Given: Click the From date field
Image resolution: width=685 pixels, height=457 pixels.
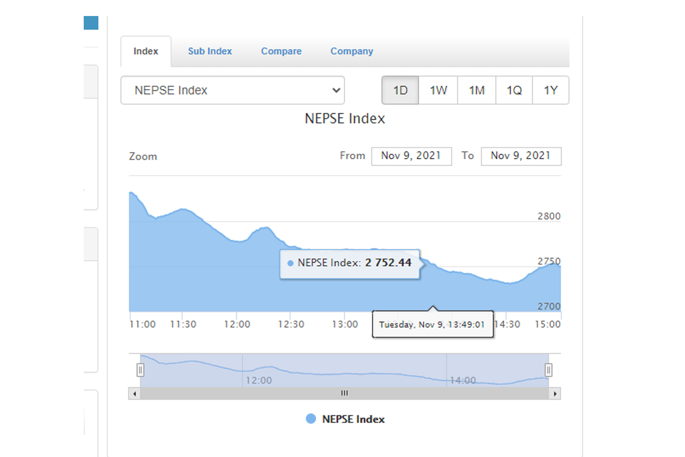Looking at the screenshot, I should click(x=411, y=156).
